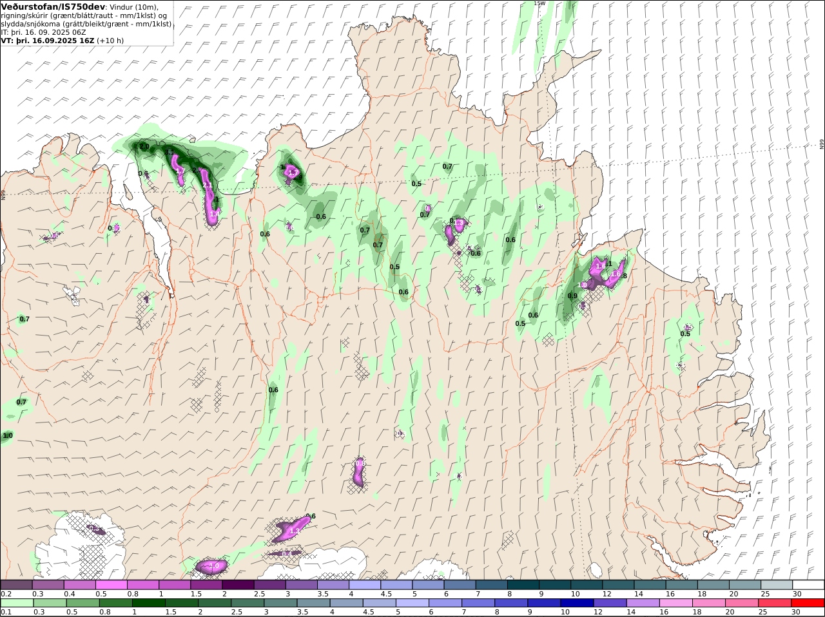This screenshot has width=825, height=617.
Task: Select the slate blue 6 swatch in top legend
Action: pyautogui.click(x=460, y=585)
